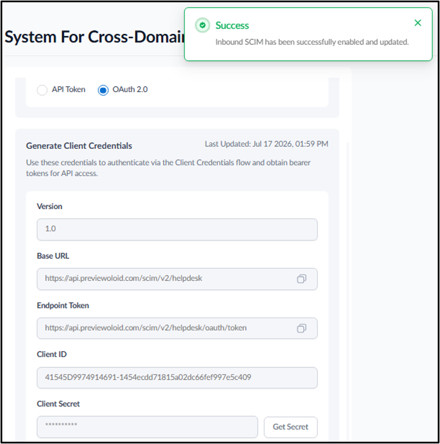
Task: Select the API Token radio button
Action: click(x=42, y=90)
